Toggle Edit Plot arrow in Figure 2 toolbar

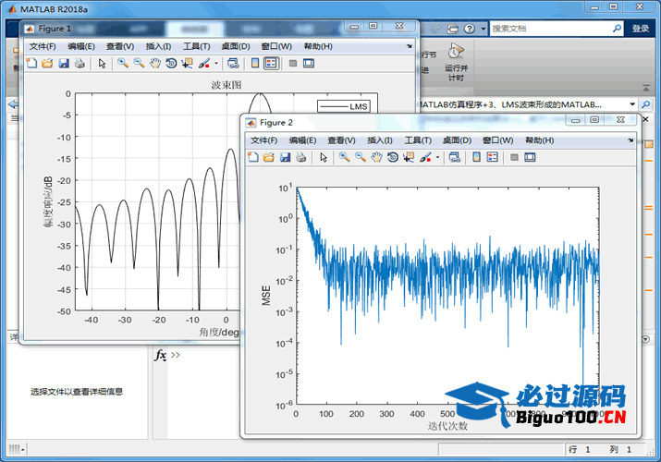tap(324, 157)
